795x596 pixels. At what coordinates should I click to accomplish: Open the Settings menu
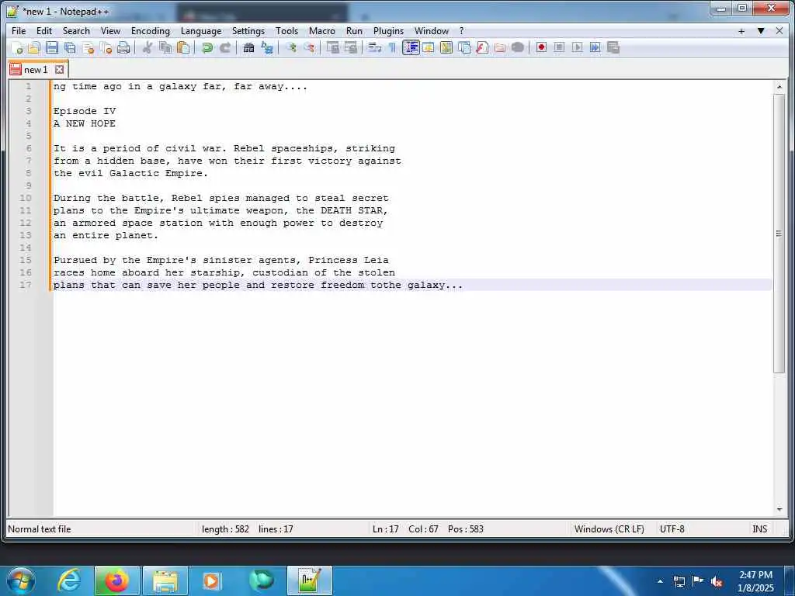(x=248, y=31)
